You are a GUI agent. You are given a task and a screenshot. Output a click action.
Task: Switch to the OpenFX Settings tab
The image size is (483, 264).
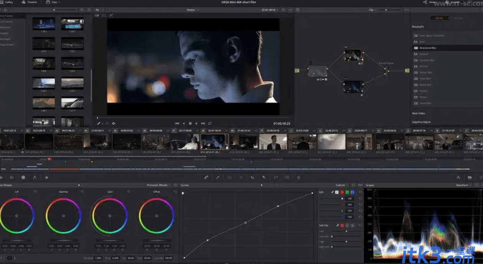pyautogui.click(x=458, y=18)
